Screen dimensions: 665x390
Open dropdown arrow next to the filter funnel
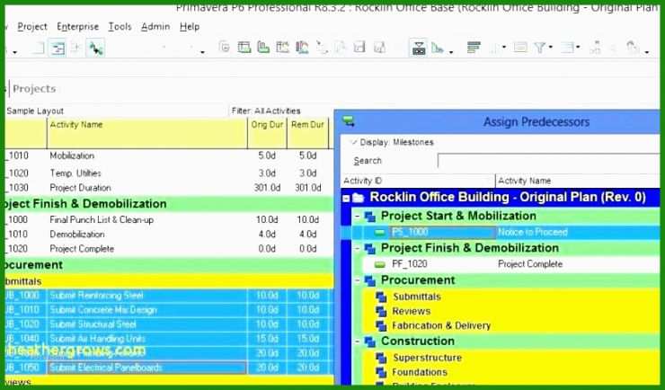[551, 48]
